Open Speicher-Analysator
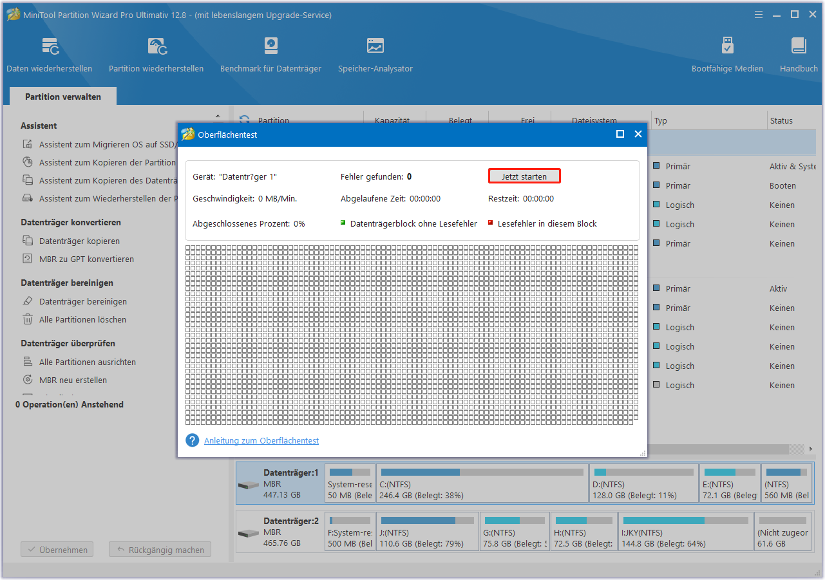The width and height of the screenshot is (825, 580). click(x=375, y=55)
